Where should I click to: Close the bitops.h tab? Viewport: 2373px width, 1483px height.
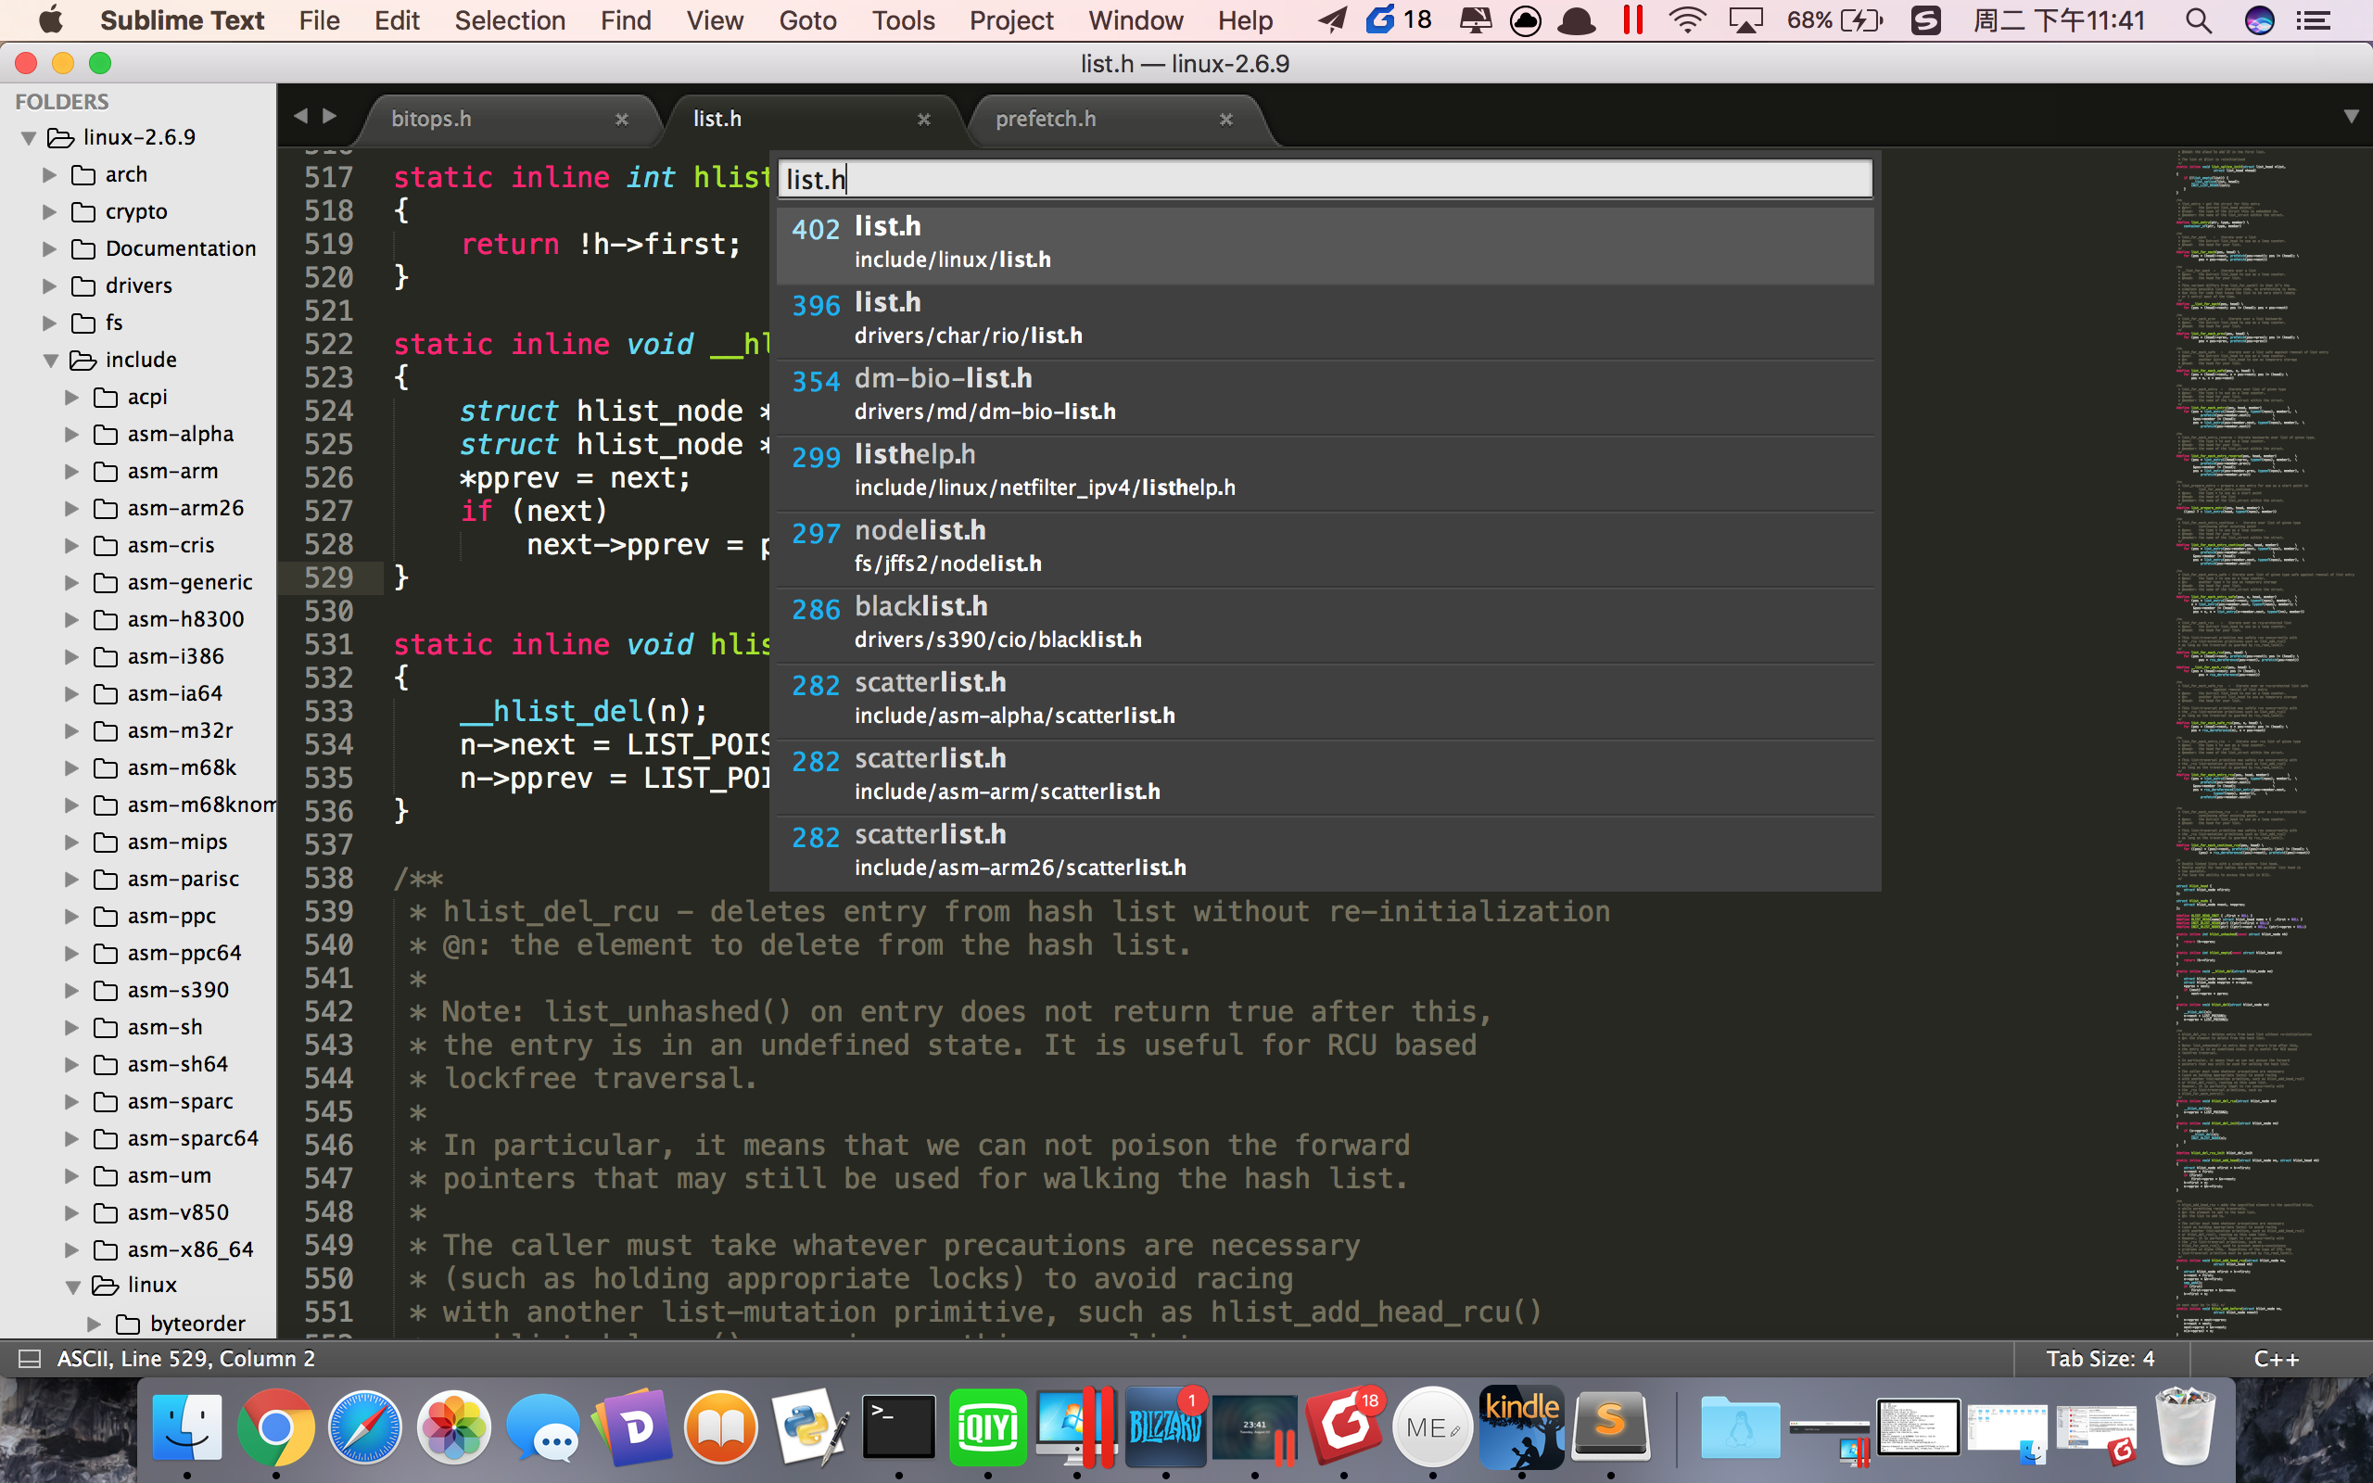[622, 119]
